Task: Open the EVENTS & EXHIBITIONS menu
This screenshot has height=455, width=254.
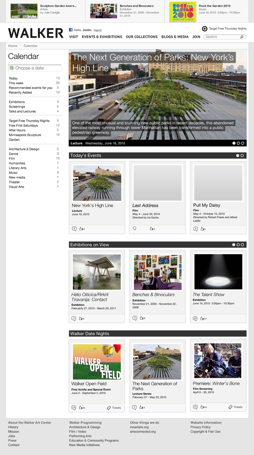Action: tap(102, 37)
